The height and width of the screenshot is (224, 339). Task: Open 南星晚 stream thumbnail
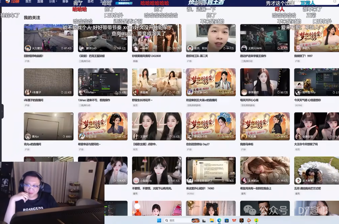coord(157,82)
